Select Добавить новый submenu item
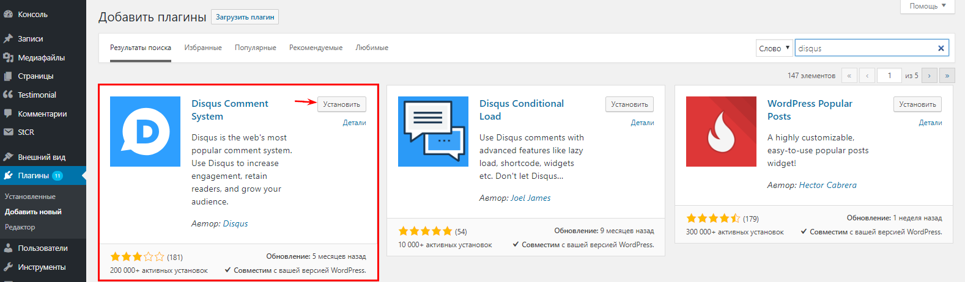 click(33, 212)
